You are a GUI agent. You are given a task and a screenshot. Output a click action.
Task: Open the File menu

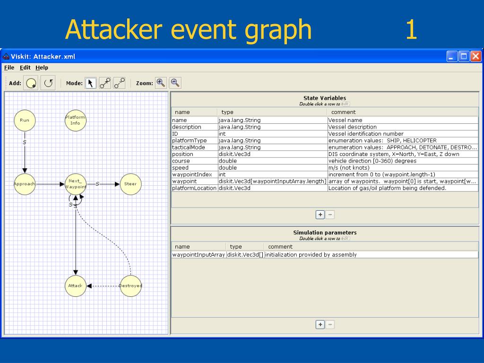pyautogui.click(x=9, y=68)
